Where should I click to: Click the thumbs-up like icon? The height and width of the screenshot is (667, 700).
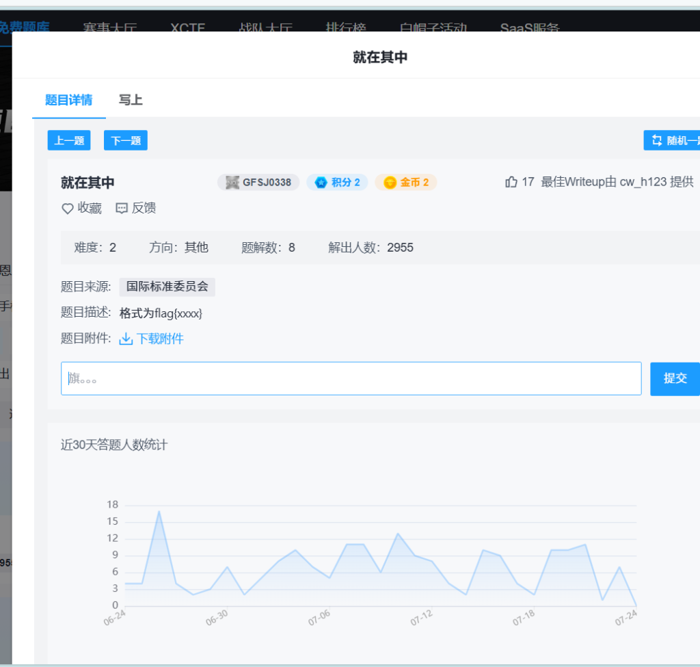[x=511, y=182]
